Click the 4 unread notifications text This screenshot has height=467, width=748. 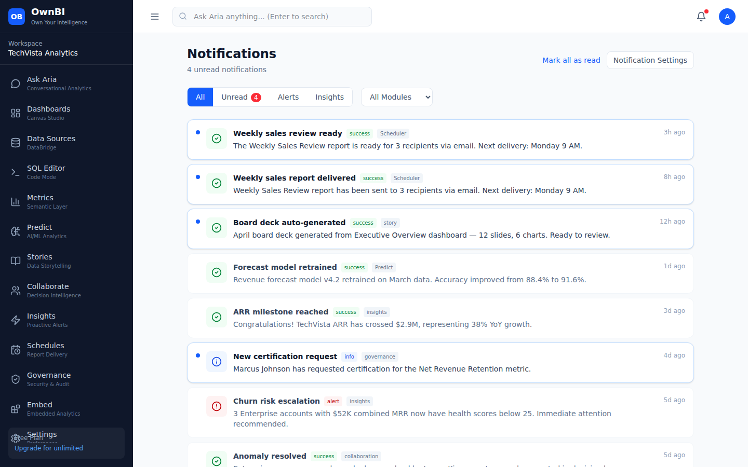coord(226,70)
